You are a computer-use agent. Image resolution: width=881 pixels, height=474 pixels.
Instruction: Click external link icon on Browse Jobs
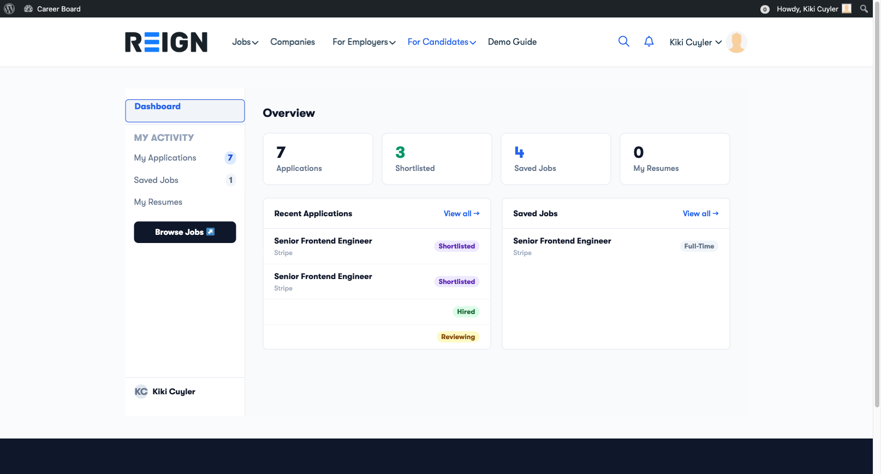[x=211, y=232]
